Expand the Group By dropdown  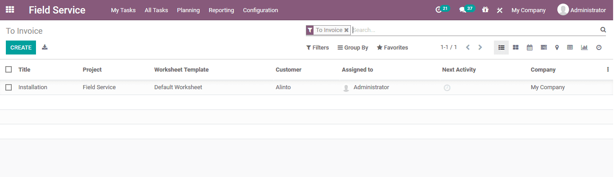353,47
